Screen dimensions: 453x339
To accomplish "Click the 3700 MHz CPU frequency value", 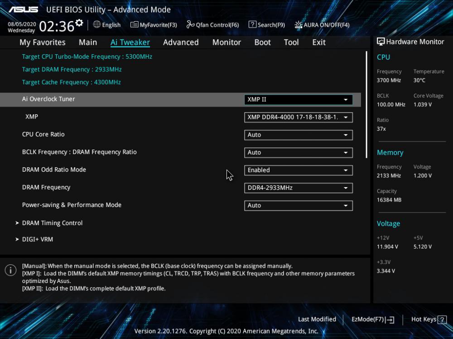I will coord(389,80).
